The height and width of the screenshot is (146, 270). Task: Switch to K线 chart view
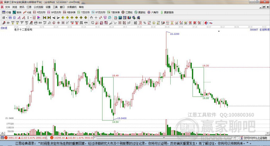tap(27, 12)
